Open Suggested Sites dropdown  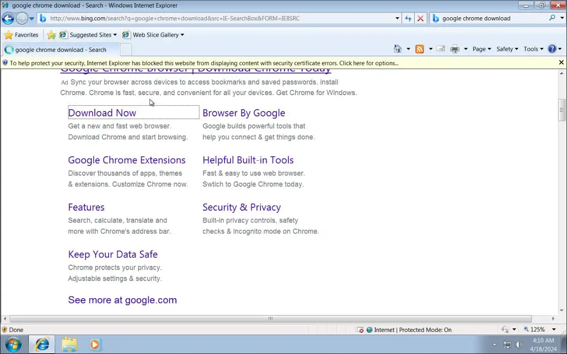click(x=88, y=35)
